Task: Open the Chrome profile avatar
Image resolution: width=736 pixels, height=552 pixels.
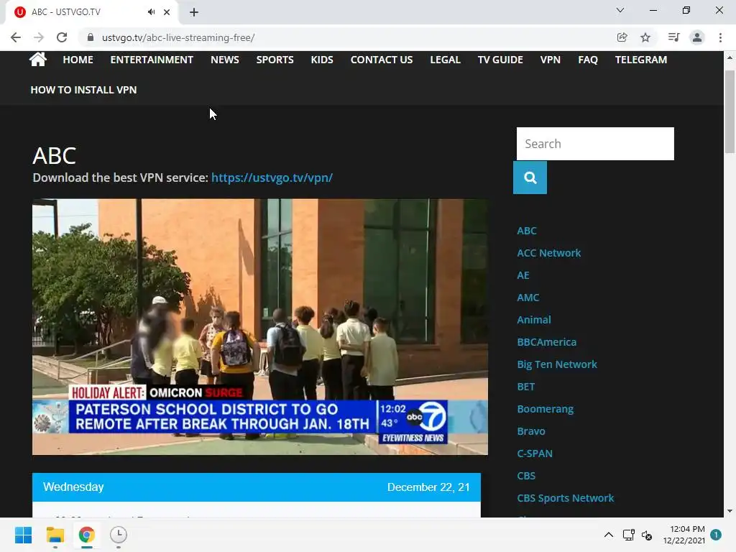Action: (x=697, y=37)
